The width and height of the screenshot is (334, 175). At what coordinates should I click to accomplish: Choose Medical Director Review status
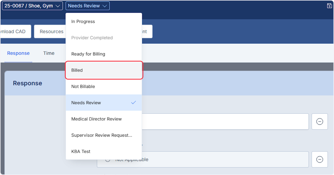click(104, 119)
